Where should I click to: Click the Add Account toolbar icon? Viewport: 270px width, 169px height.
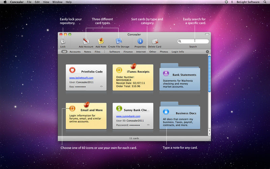click(x=86, y=41)
